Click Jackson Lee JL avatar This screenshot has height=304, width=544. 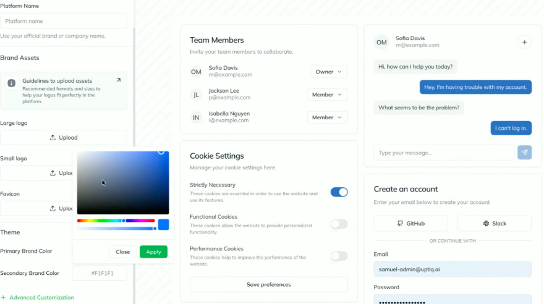click(x=196, y=95)
